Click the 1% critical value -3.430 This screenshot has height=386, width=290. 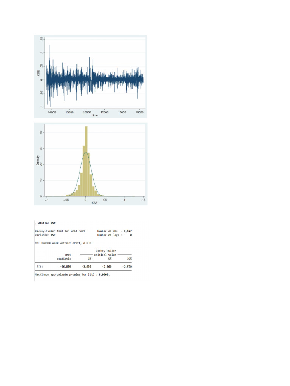[86, 267]
